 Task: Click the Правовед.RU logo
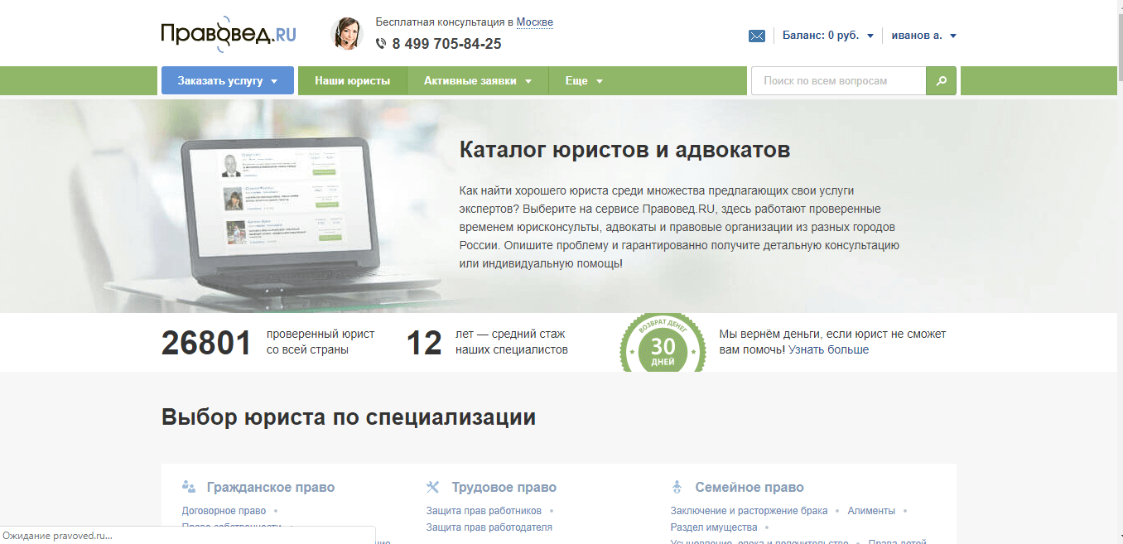[x=229, y=35]
